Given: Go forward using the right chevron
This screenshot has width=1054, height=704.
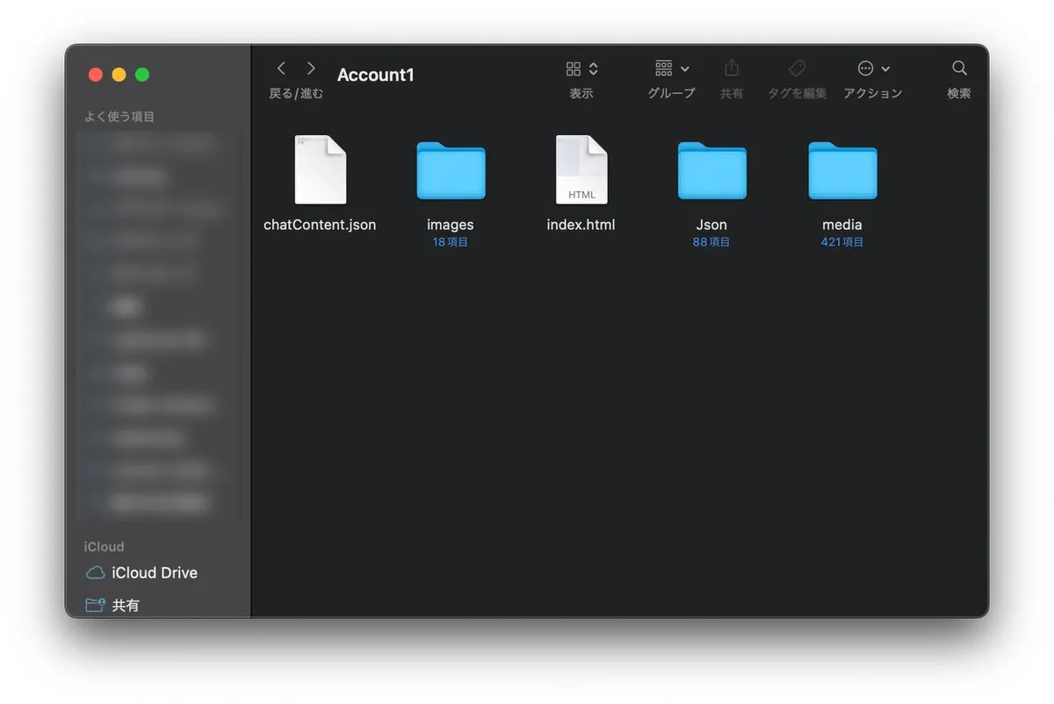Looking at the screenshot, I should [311, 68].
